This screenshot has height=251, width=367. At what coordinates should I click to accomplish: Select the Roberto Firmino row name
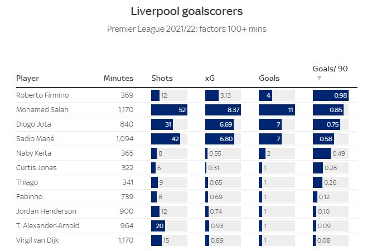pyautogui.click(x=42, y=95)
